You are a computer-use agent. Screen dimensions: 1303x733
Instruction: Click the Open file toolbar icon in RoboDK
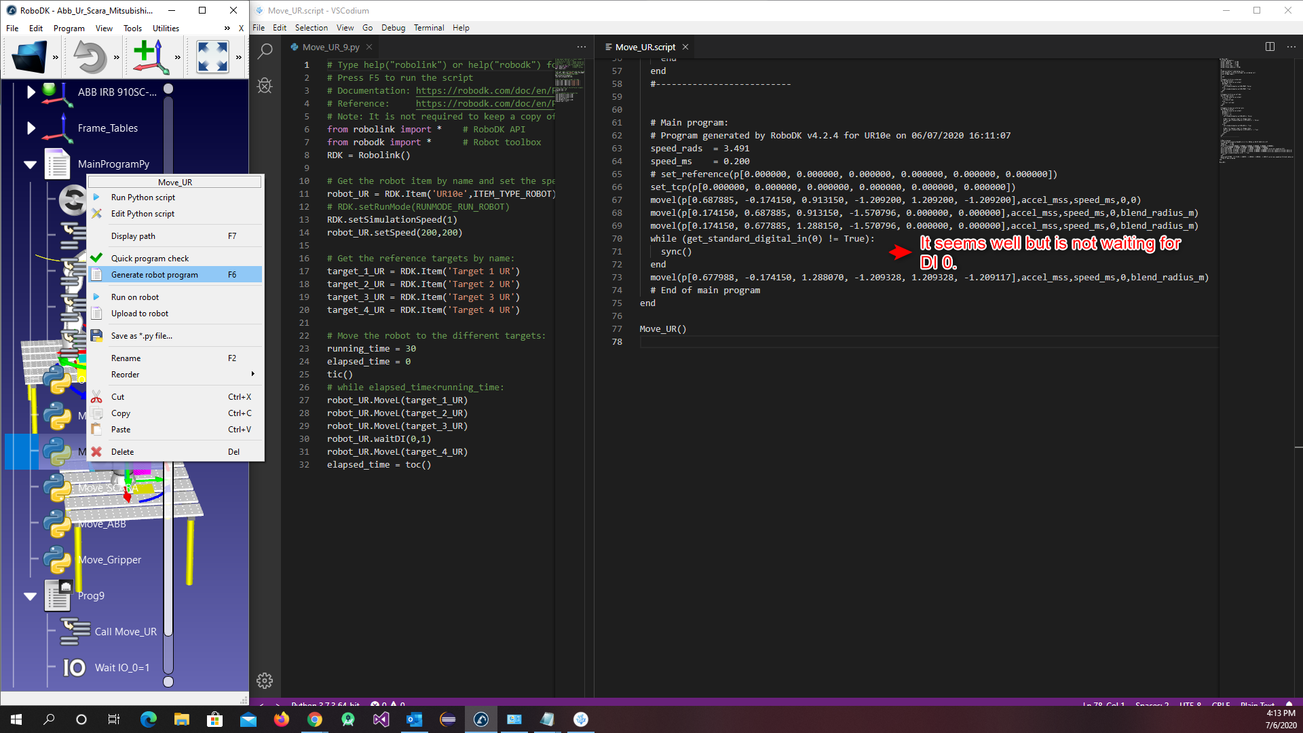[x=29, y=57]
